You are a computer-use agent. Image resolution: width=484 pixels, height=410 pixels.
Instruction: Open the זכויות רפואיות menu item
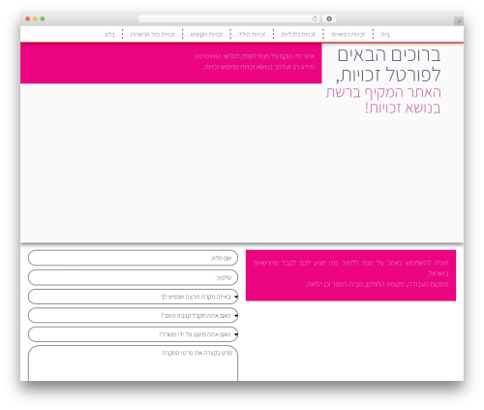coord(348,34)
